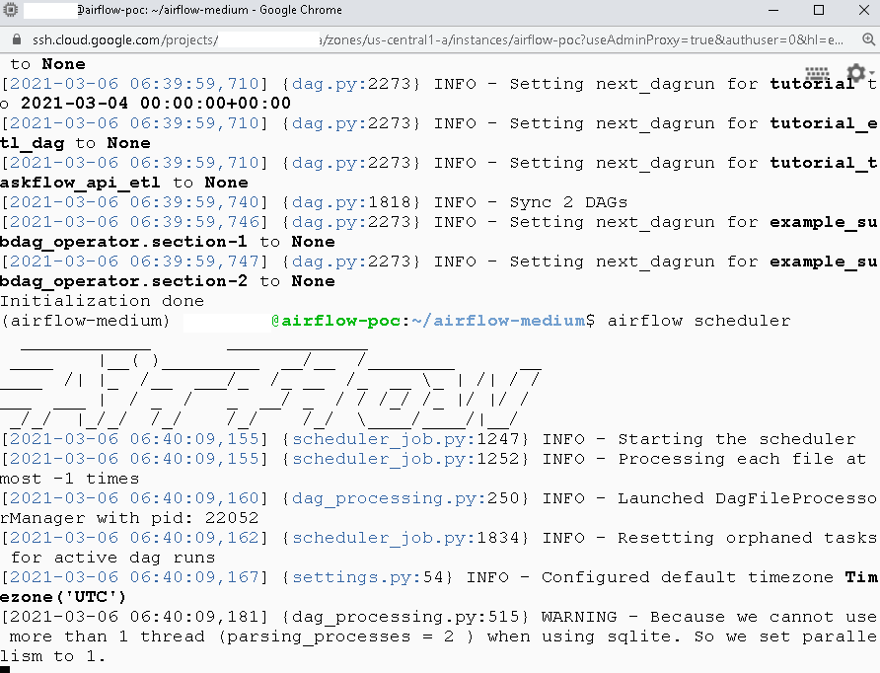The height and width of the screenshot is (673, 880).
Task: Click the 2021-03-06 06:39:59,710 timestamp
Action: 134,83
